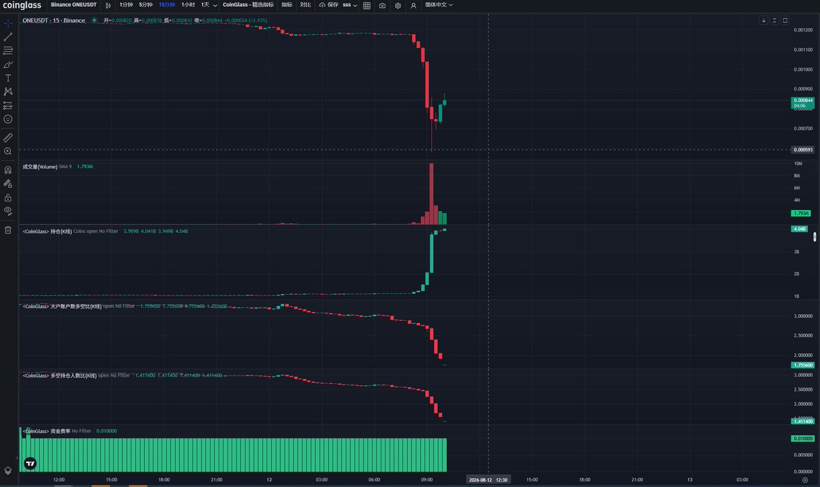Open the XABCD pattern tool
820x487 pixels.
point(8,92)
